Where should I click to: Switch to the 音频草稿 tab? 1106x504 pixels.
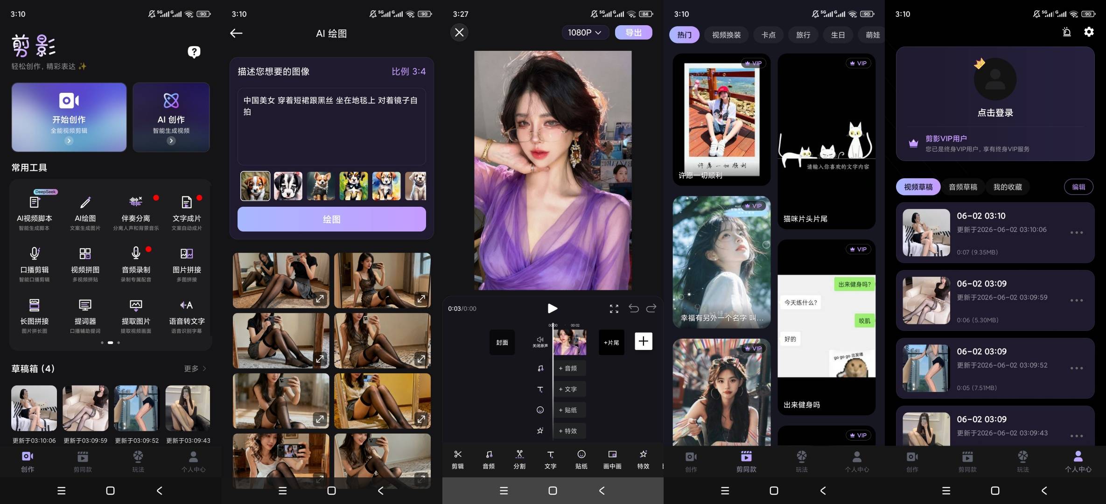coord(963,187)
